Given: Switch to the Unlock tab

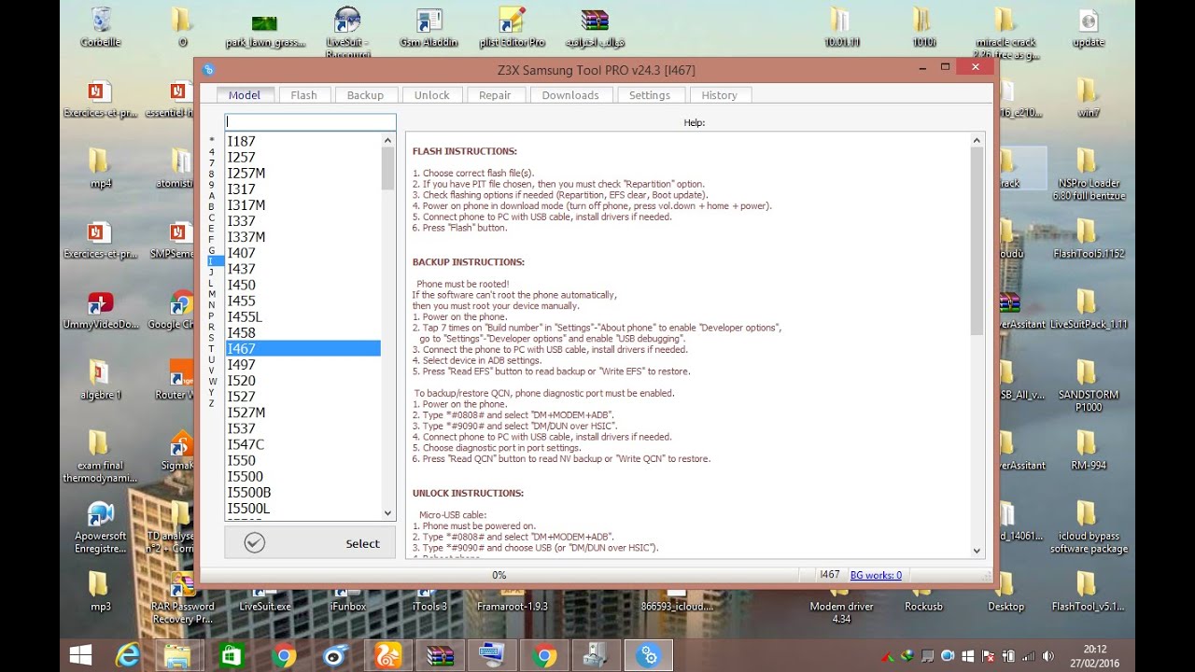Looking at the screenshot, I should click(x=432, y=95).
